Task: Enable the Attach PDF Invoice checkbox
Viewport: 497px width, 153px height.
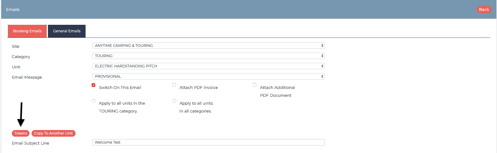Action: 174,85
